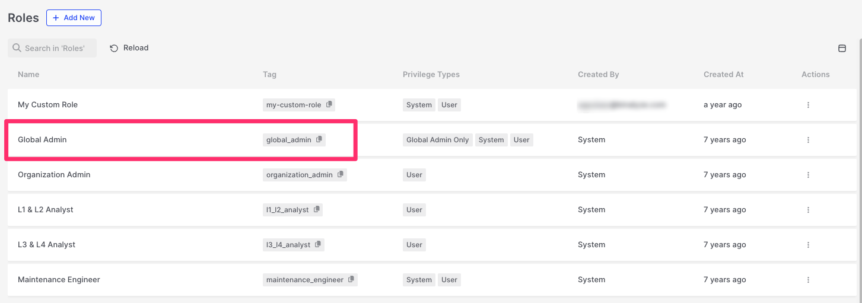This screenshot has width=862, height=303.
Task: Copy the l1_l2_analyst tag
Action: [317, 210]
